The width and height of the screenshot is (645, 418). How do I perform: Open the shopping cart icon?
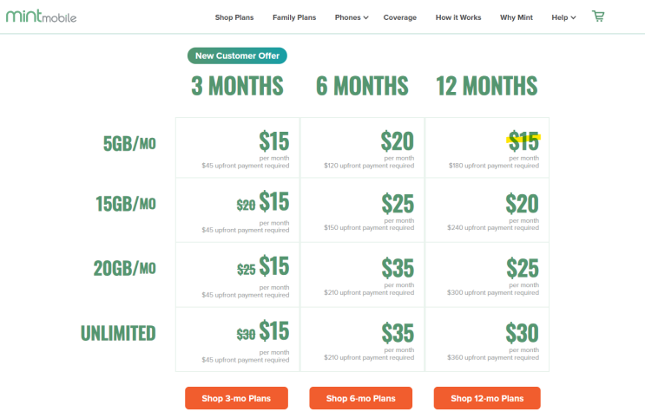(598, 16)
